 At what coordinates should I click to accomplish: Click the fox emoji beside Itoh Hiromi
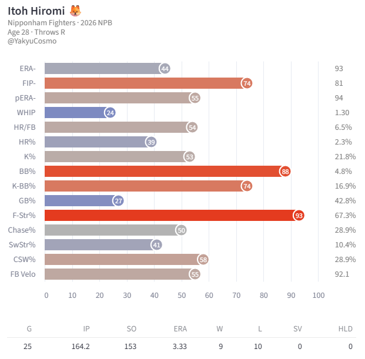75,11
